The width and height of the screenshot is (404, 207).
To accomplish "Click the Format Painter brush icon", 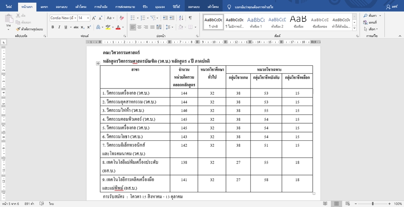I will click(x=18, y=29).
